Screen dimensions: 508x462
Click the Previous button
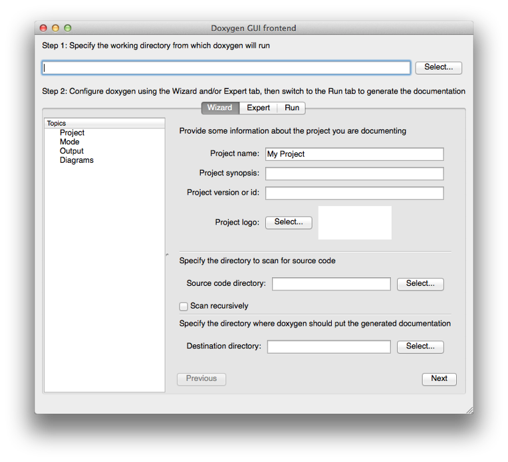click(201, 379)
